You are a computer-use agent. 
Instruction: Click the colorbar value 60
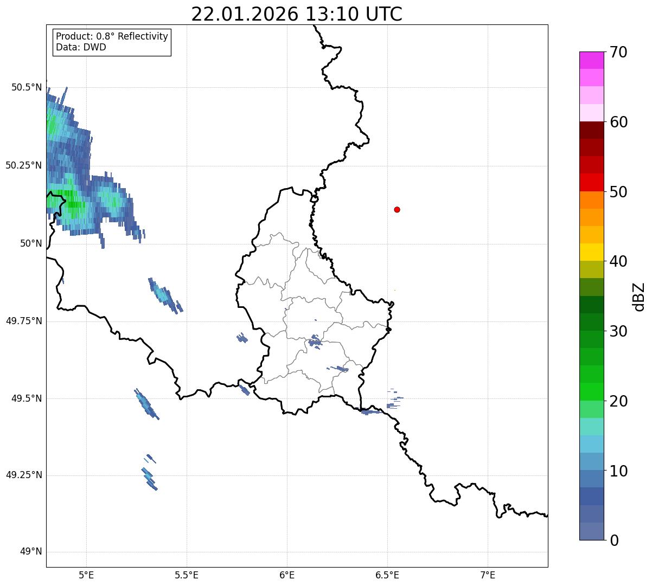(618, 122)
